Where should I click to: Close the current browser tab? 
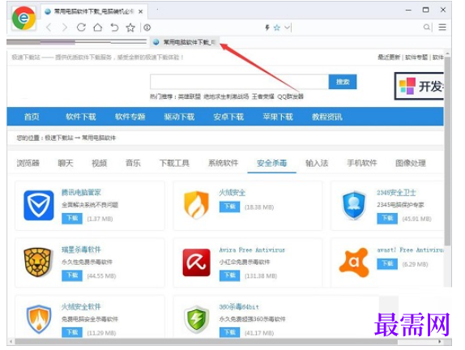pyautogui.click(x=141, y=11)
